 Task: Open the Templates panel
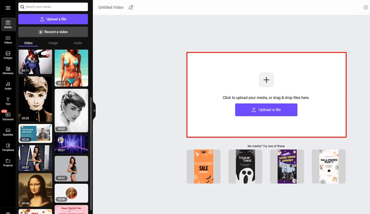click(8, 147)
